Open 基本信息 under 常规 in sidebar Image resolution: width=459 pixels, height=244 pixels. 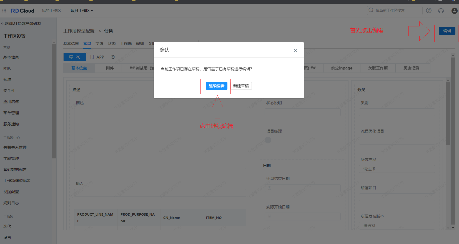[11, 57]
